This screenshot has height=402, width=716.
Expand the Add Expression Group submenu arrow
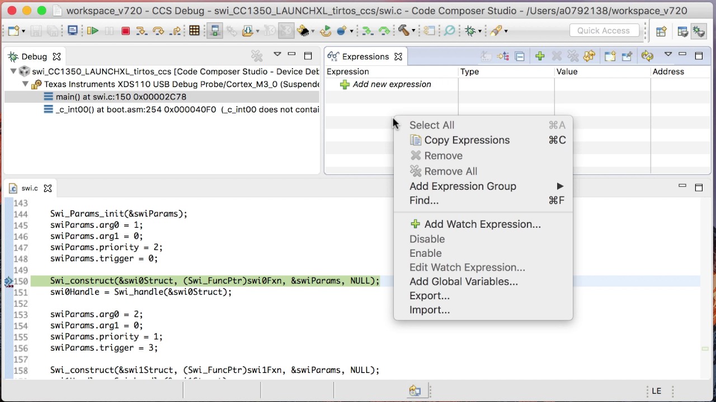click(x=560, y=186)
